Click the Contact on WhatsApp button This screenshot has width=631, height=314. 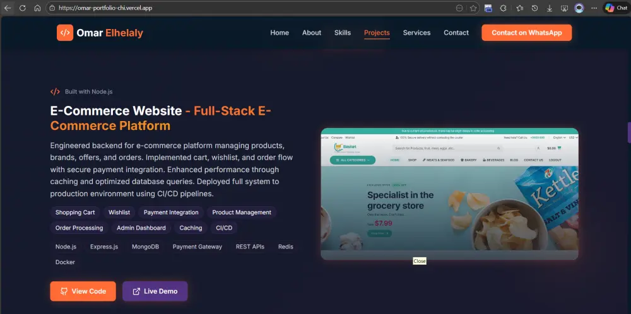[x=527, y=33]
